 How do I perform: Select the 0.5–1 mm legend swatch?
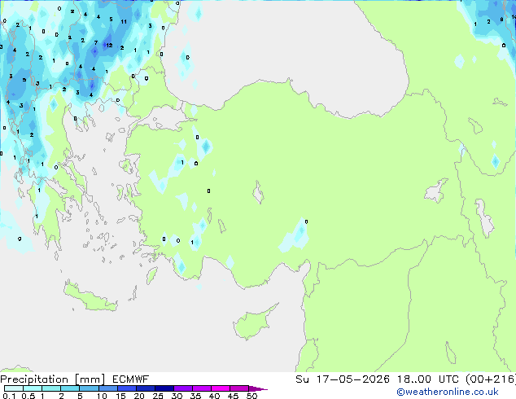click(x=33, y=388)
